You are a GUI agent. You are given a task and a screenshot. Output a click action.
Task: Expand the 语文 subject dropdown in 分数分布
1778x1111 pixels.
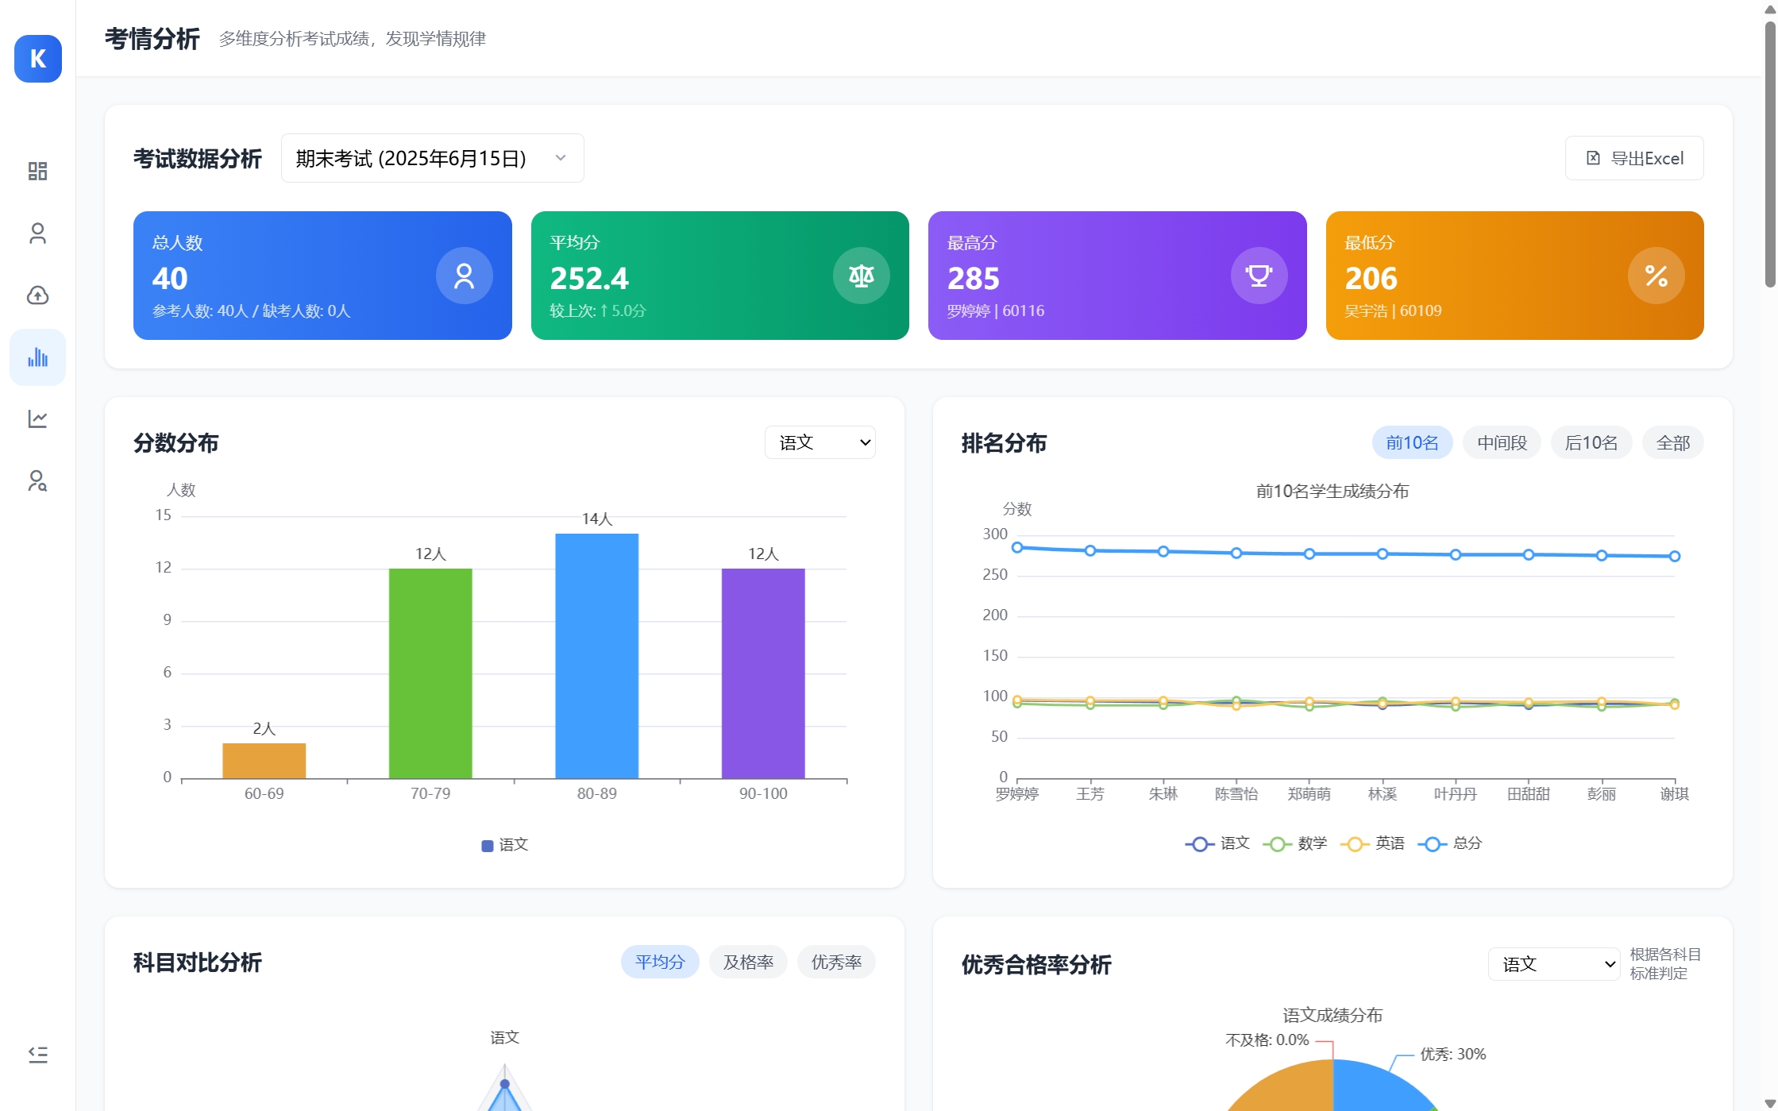point(820,442)
